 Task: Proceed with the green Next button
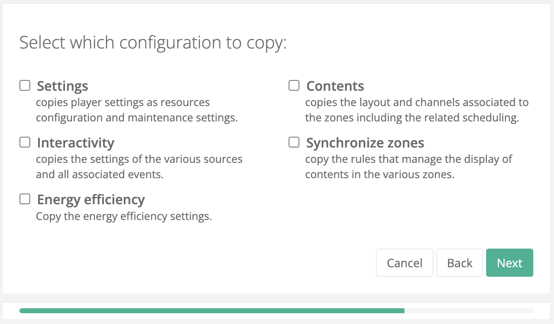[x=509, y=263]
